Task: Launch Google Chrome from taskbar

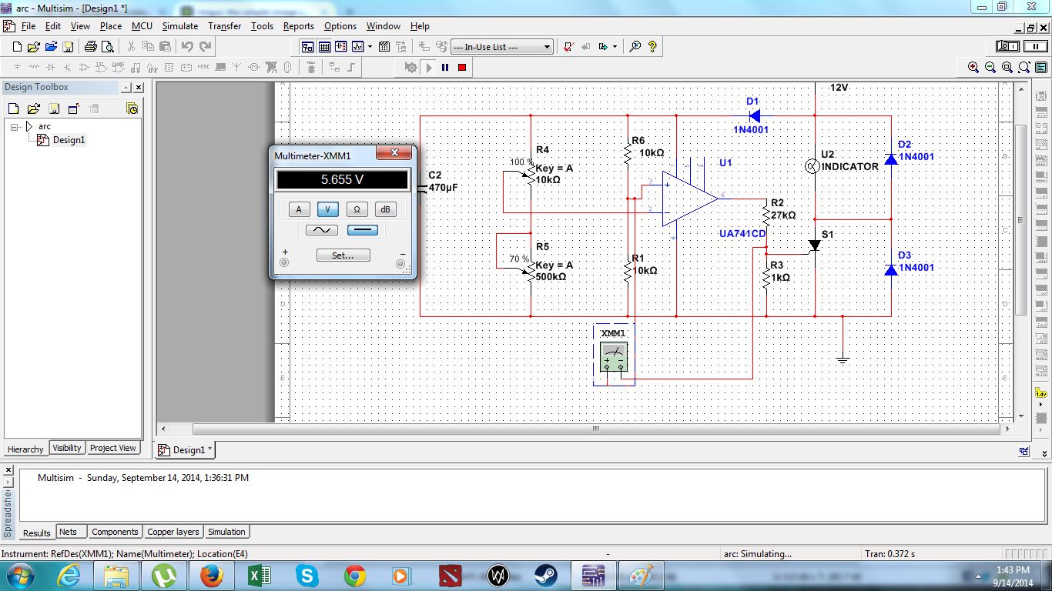Action: [355, 575]
